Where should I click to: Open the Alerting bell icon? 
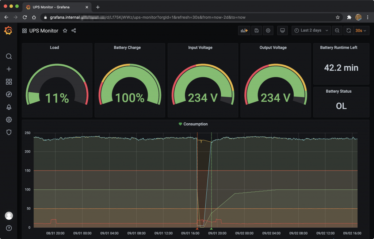tap(9, 107)
